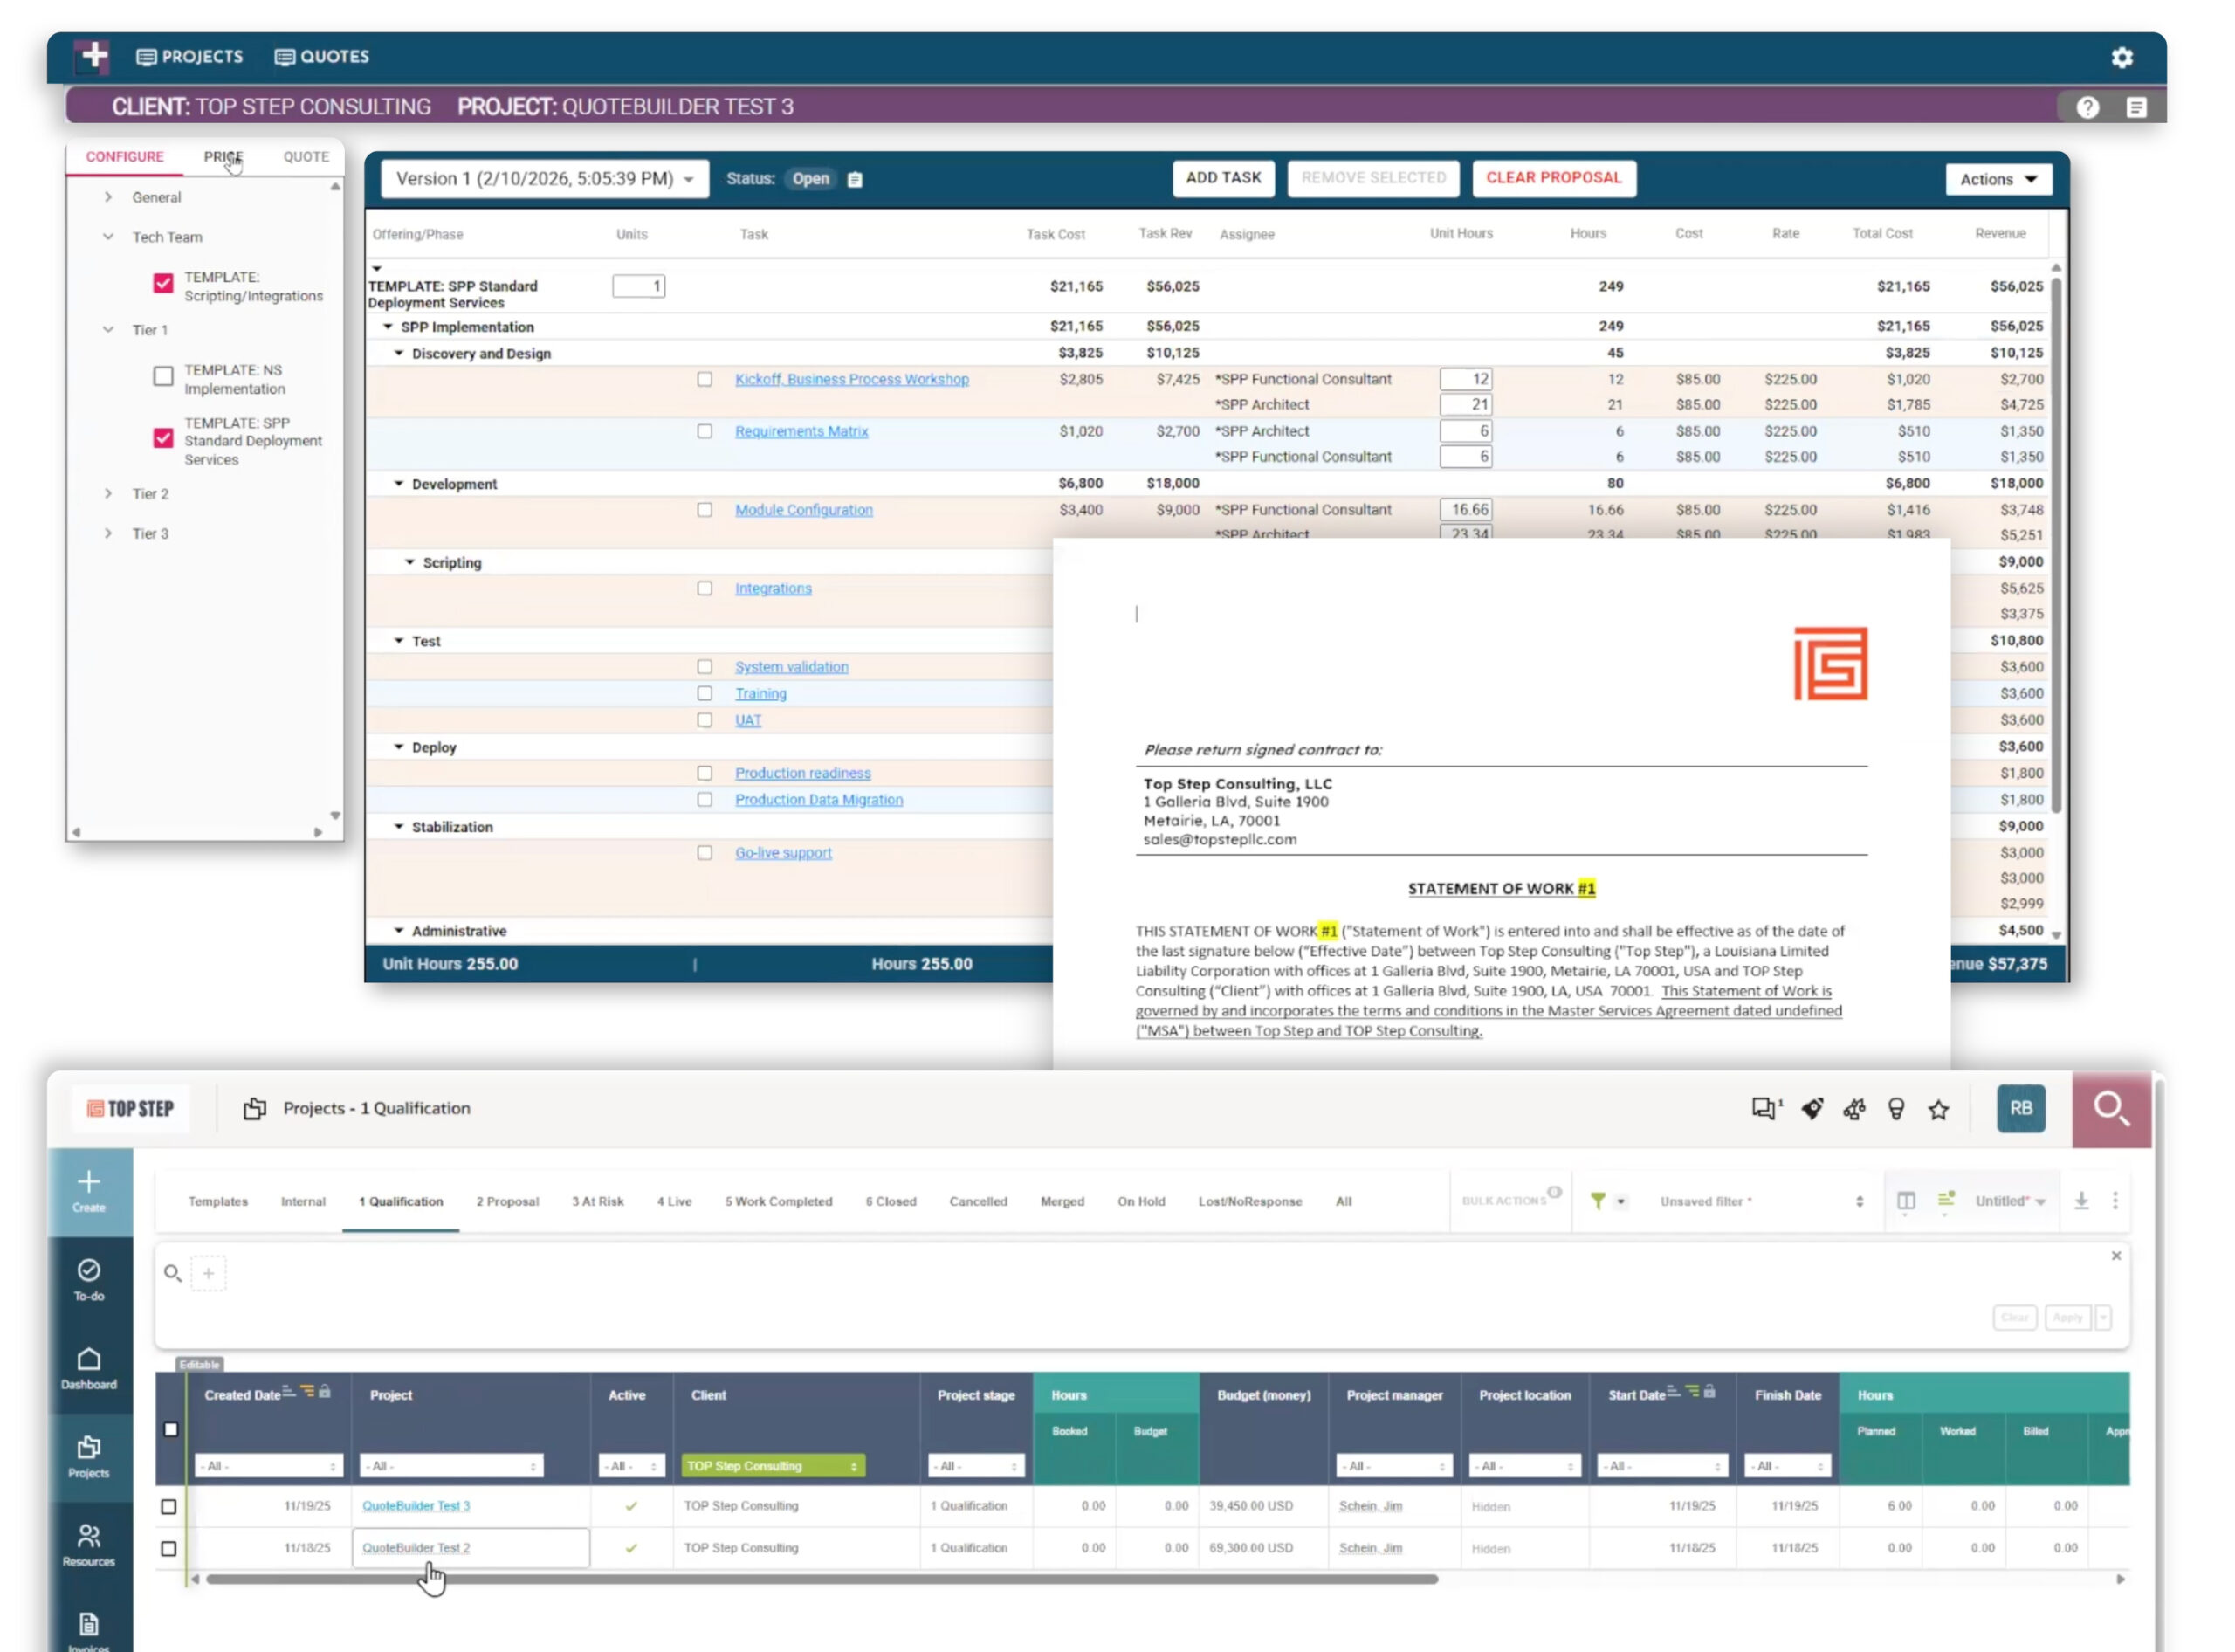2235x1652 pixels.
Task: Select the QuoteBuilder Test 3 row checkbox
Action: tap(169, 1506)
